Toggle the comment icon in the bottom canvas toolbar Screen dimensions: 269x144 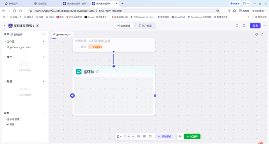139,137
